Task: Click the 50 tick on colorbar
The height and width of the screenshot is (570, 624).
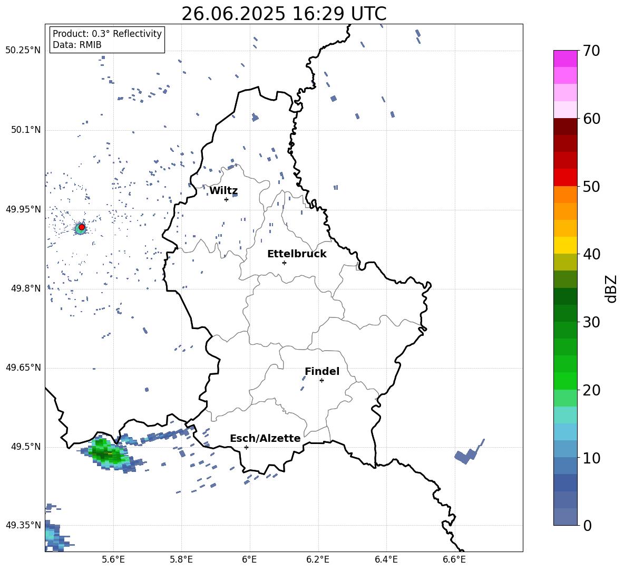Action: click(591, 187)
